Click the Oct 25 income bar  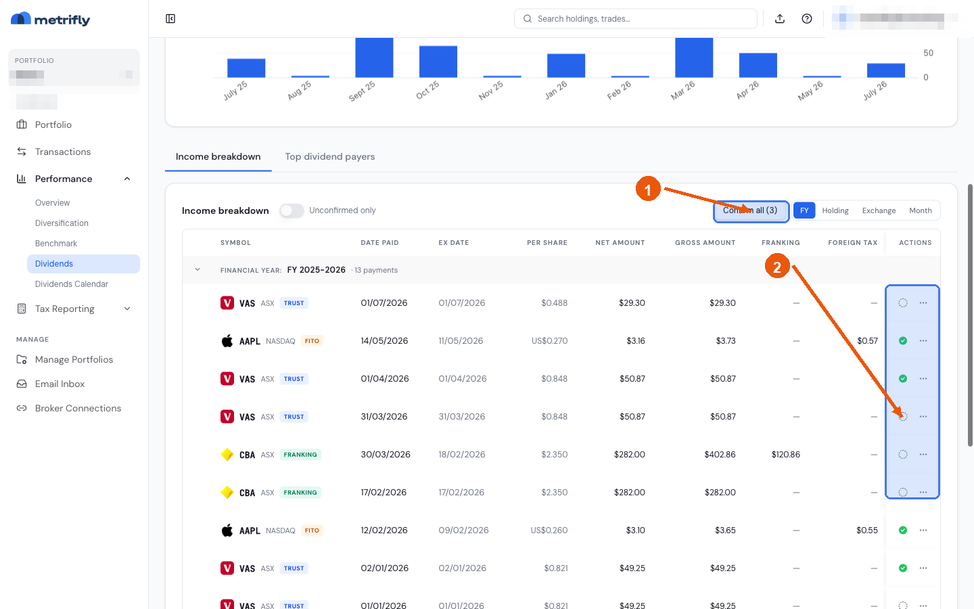click(438, 62)
